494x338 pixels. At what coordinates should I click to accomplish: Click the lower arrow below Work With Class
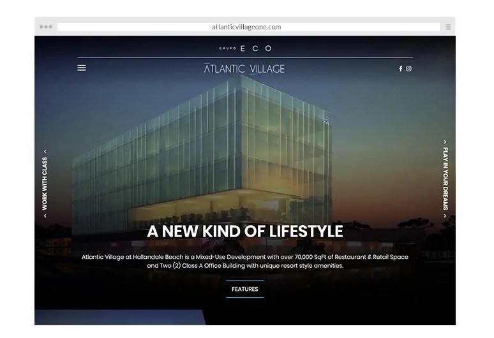(x=45, y=216)
